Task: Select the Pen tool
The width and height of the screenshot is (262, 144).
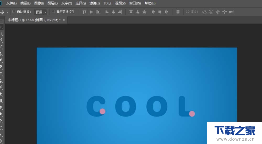Action: 1,121
